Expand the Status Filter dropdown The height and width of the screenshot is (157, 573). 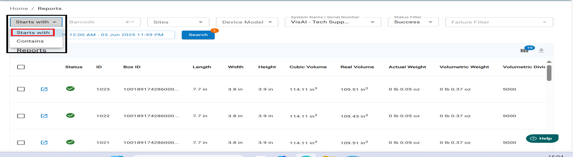413,22
